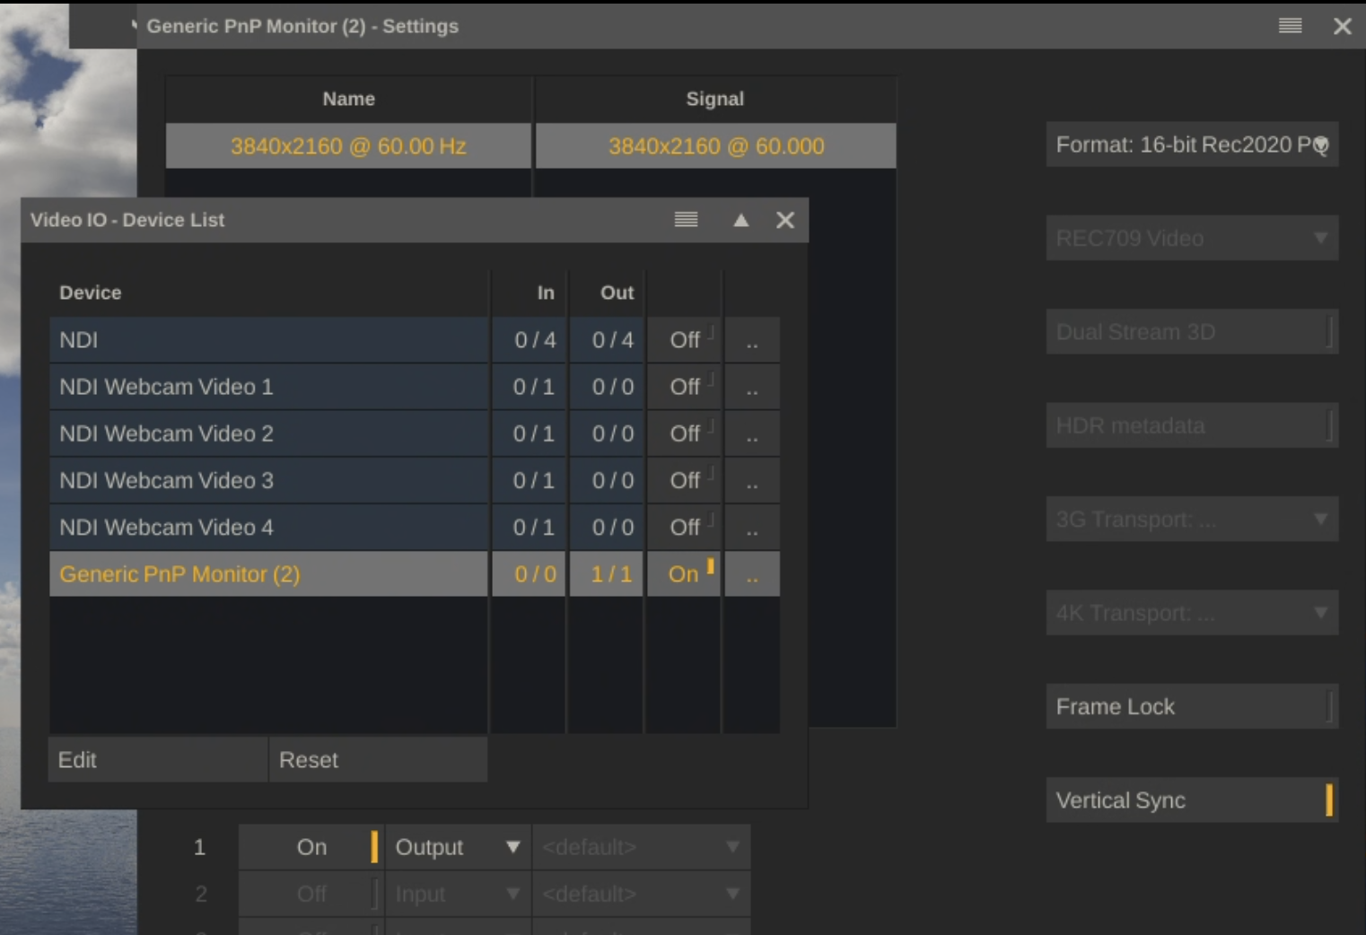The height and width of the screenshot is (935, 1366).
Task: Select the 3840x2160 @ 60.00 Hz name cell
Action: pos(348,146)
